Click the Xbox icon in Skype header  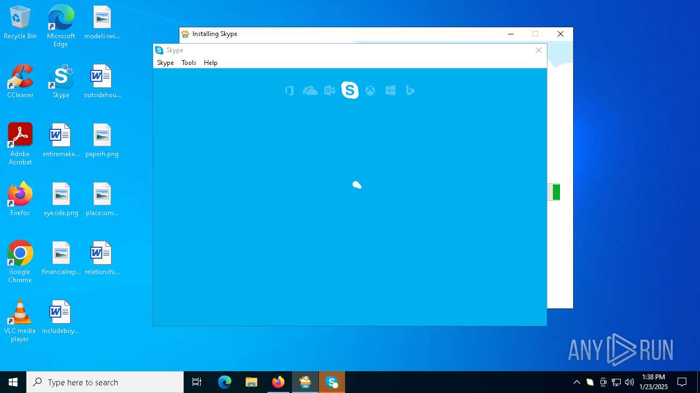(370, 91)
